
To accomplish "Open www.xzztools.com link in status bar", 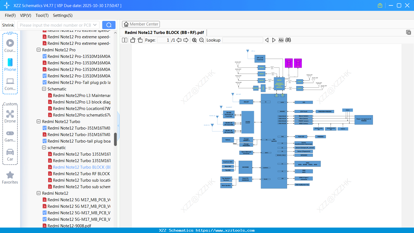I will coord(225,230).
